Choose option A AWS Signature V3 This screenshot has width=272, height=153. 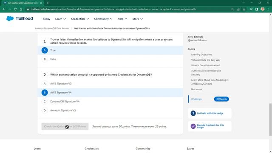click(x=110, y=84)
